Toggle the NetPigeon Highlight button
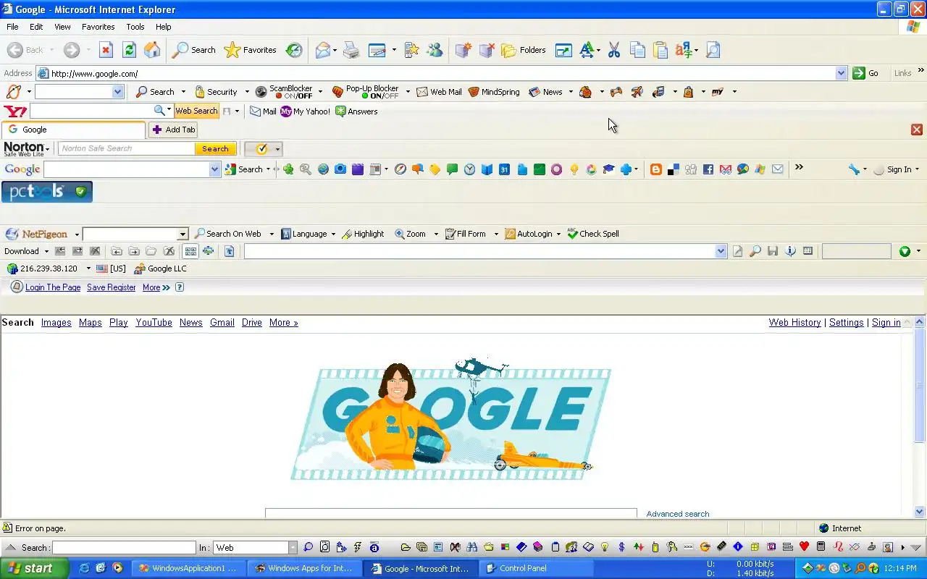Viewport: 927px width, 579px height. [x=363, y=234]
